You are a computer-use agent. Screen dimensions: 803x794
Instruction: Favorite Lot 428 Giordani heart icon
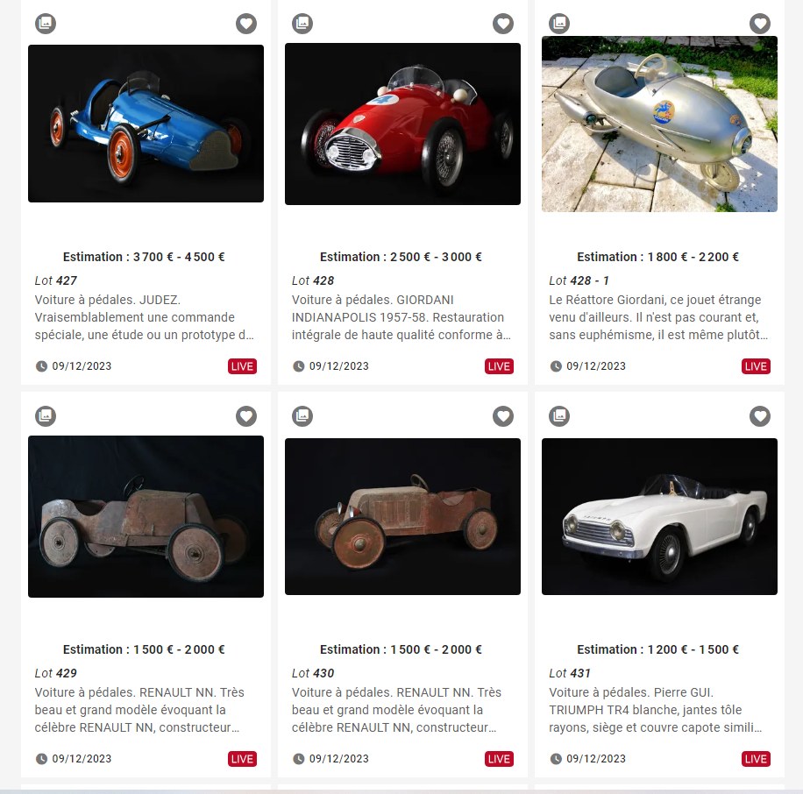503,24
